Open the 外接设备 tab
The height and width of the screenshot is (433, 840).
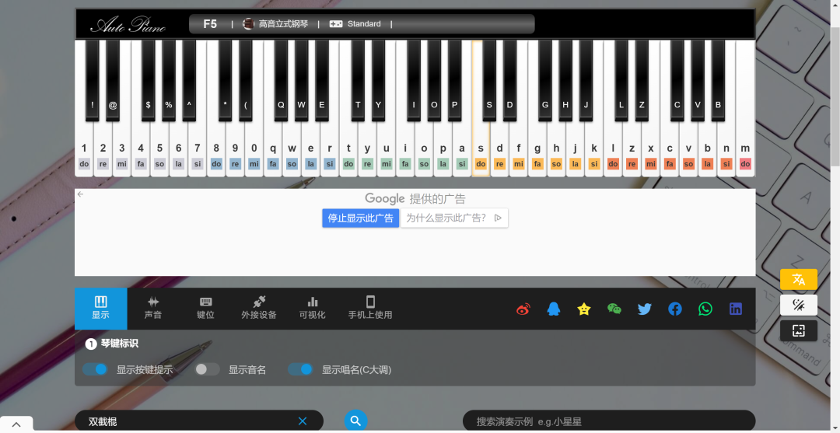click(259, 308)
